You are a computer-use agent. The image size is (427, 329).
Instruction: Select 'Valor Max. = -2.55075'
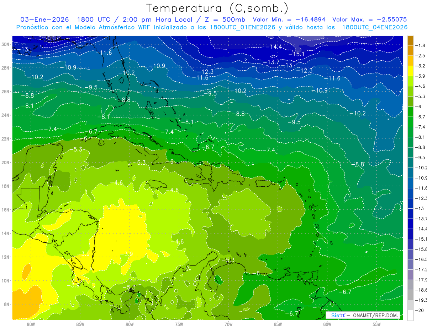[x=369, y=20]
